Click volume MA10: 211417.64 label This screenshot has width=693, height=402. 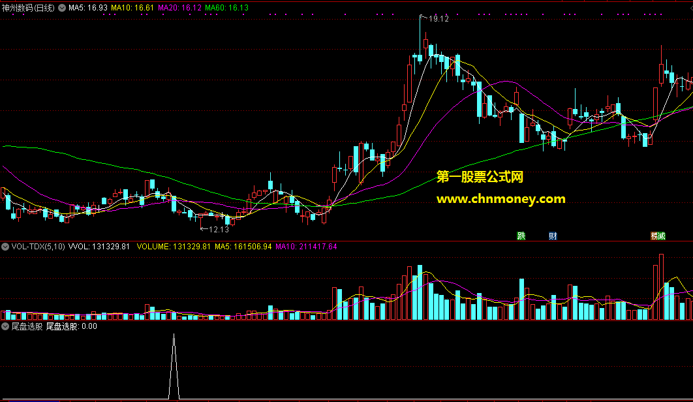[x=306, y=246]
